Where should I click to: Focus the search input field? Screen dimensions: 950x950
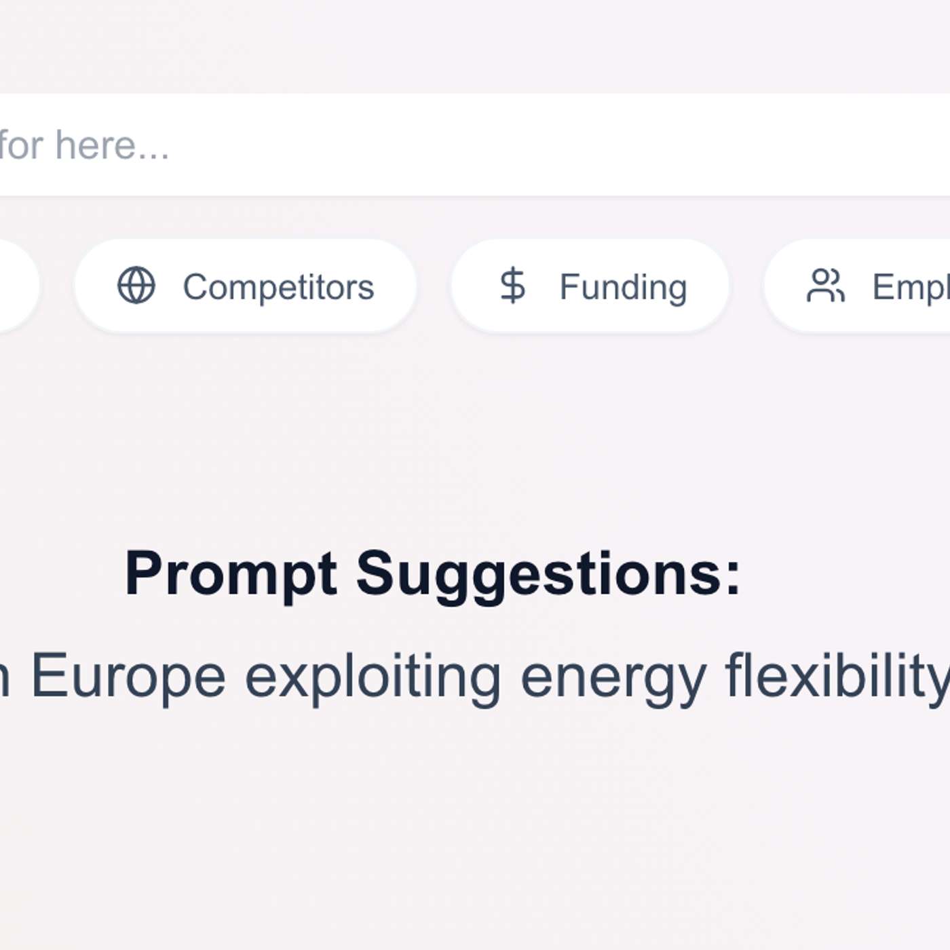click(x=475, y=145)
